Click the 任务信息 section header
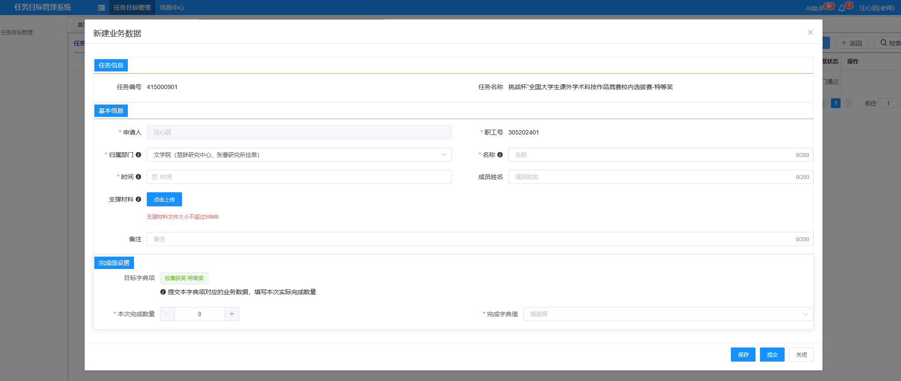The height and width of the screenshot is (381, 901). 111,65
